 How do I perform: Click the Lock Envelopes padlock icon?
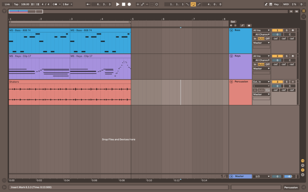pyautogui.click(x=249, y=25)
